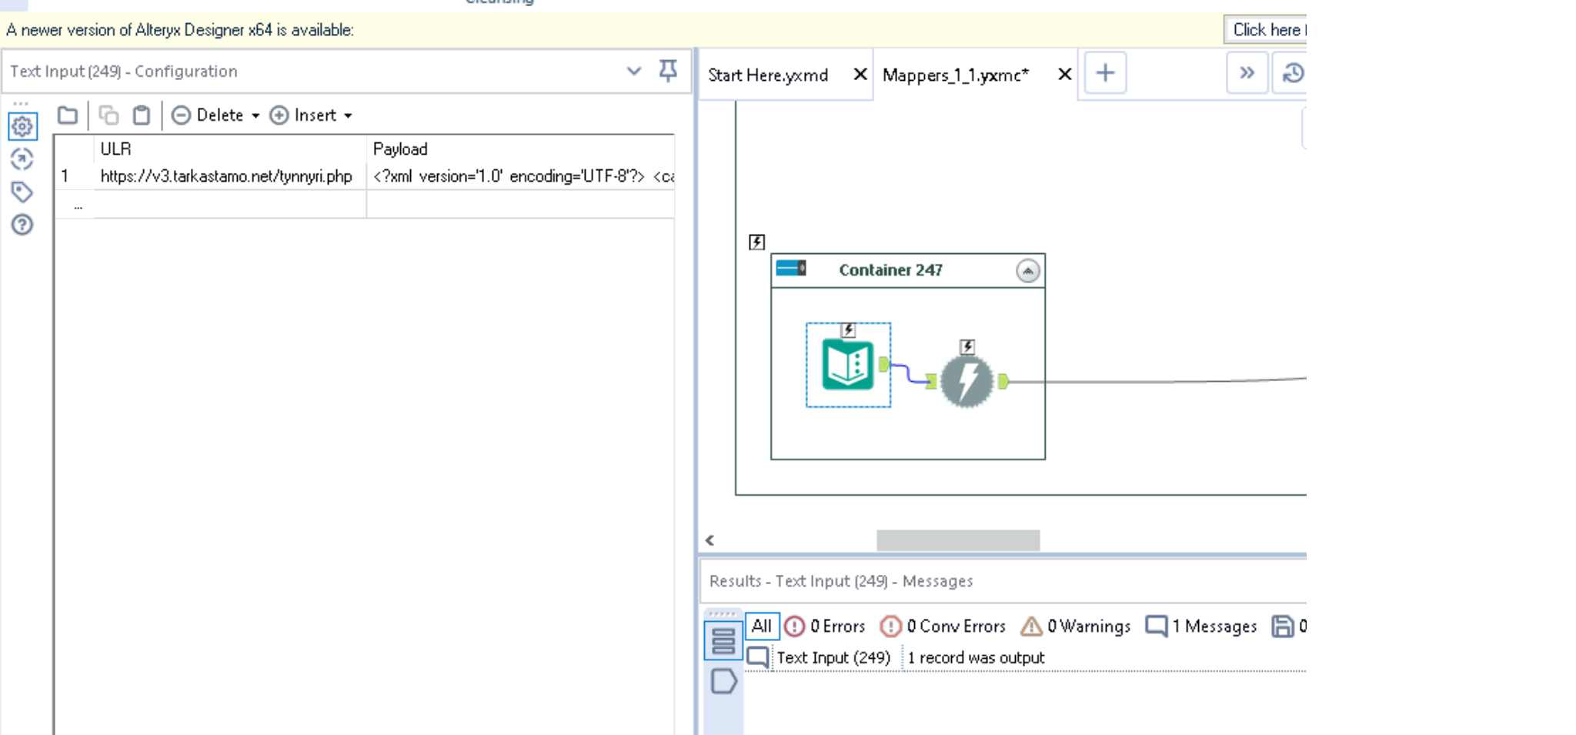The image size is (1576, 735).
Task: Toggle Container 247 enabled state
Action: pyautogui.click(x=790, y=269)
